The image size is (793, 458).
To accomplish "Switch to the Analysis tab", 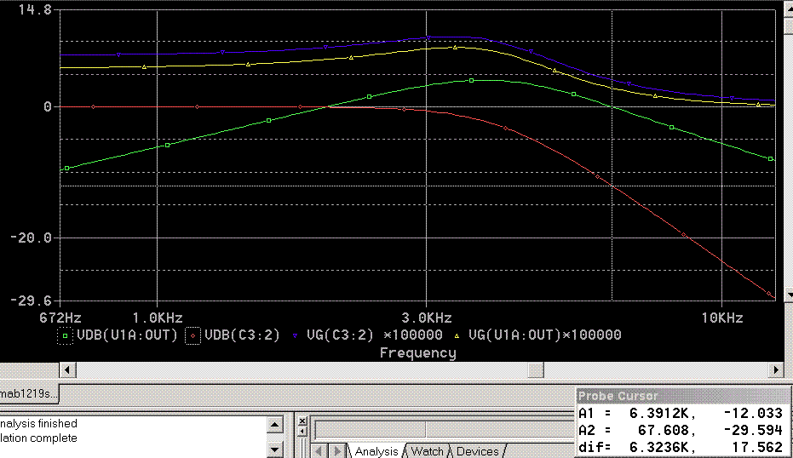I will pyautogui.click(x=376, y=451).
